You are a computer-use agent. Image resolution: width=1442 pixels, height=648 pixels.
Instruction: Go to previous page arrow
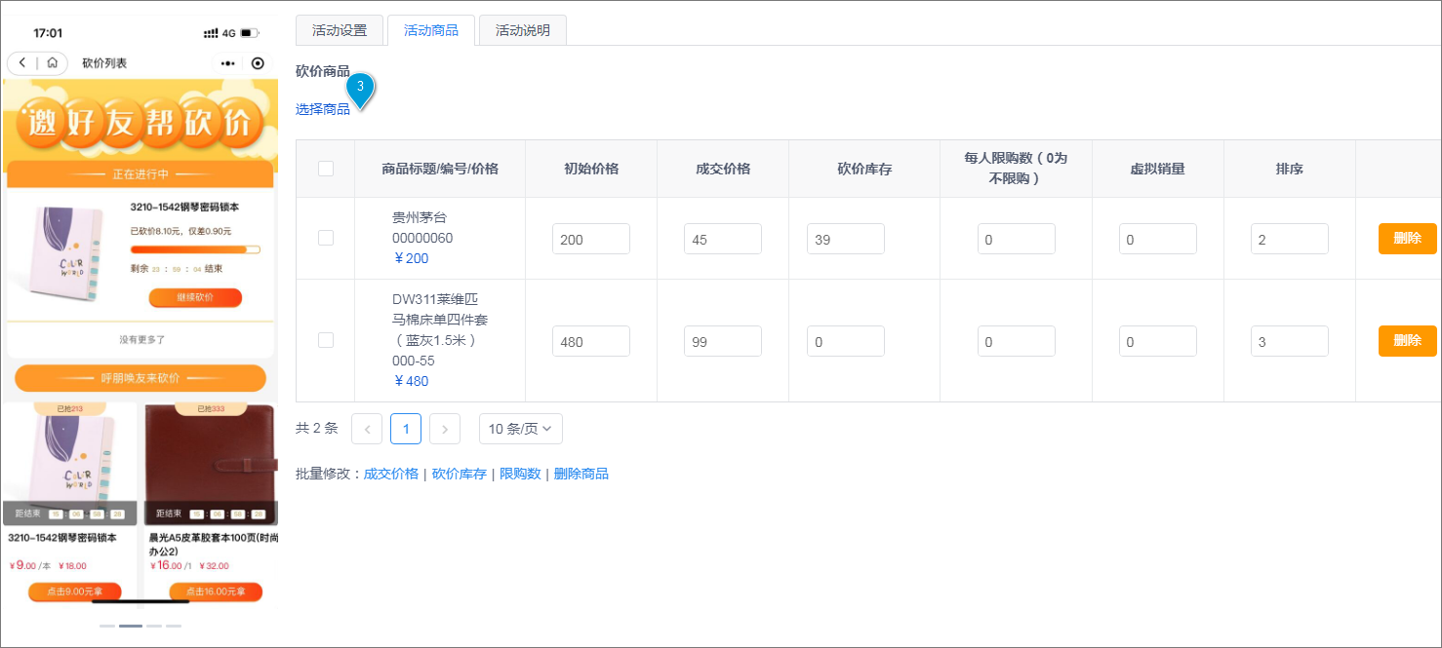click(367, 429)
